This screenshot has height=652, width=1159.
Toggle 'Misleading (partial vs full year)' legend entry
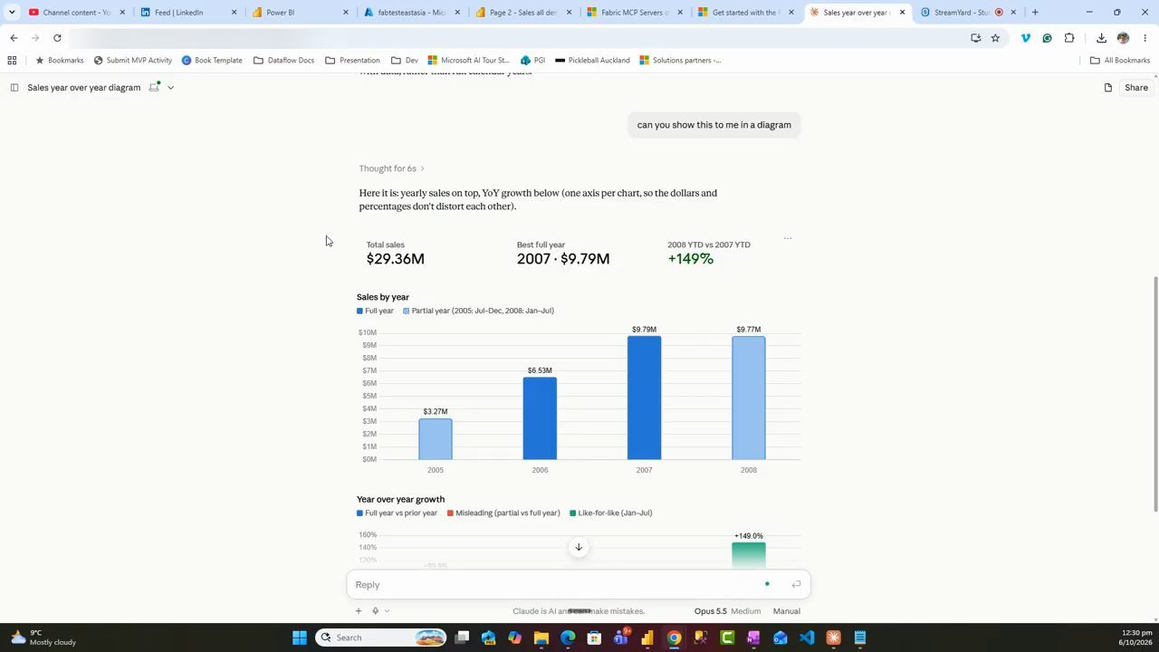pos(503,513)
